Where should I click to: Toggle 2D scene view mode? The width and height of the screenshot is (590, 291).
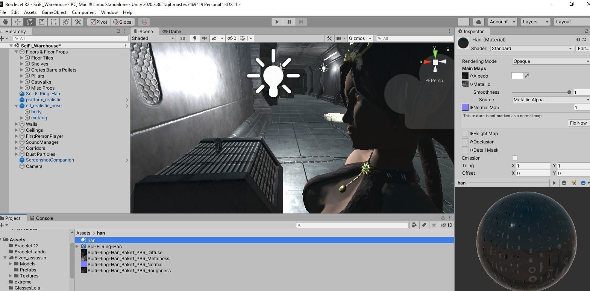pyautogui.click(x=183, y=38)
